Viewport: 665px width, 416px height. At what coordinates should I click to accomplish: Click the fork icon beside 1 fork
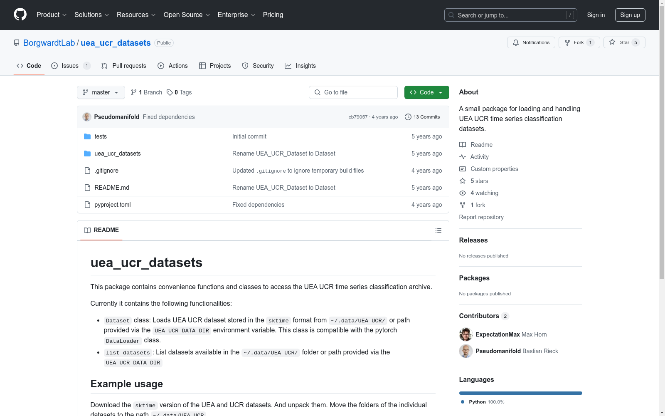(x=463, y=205)
